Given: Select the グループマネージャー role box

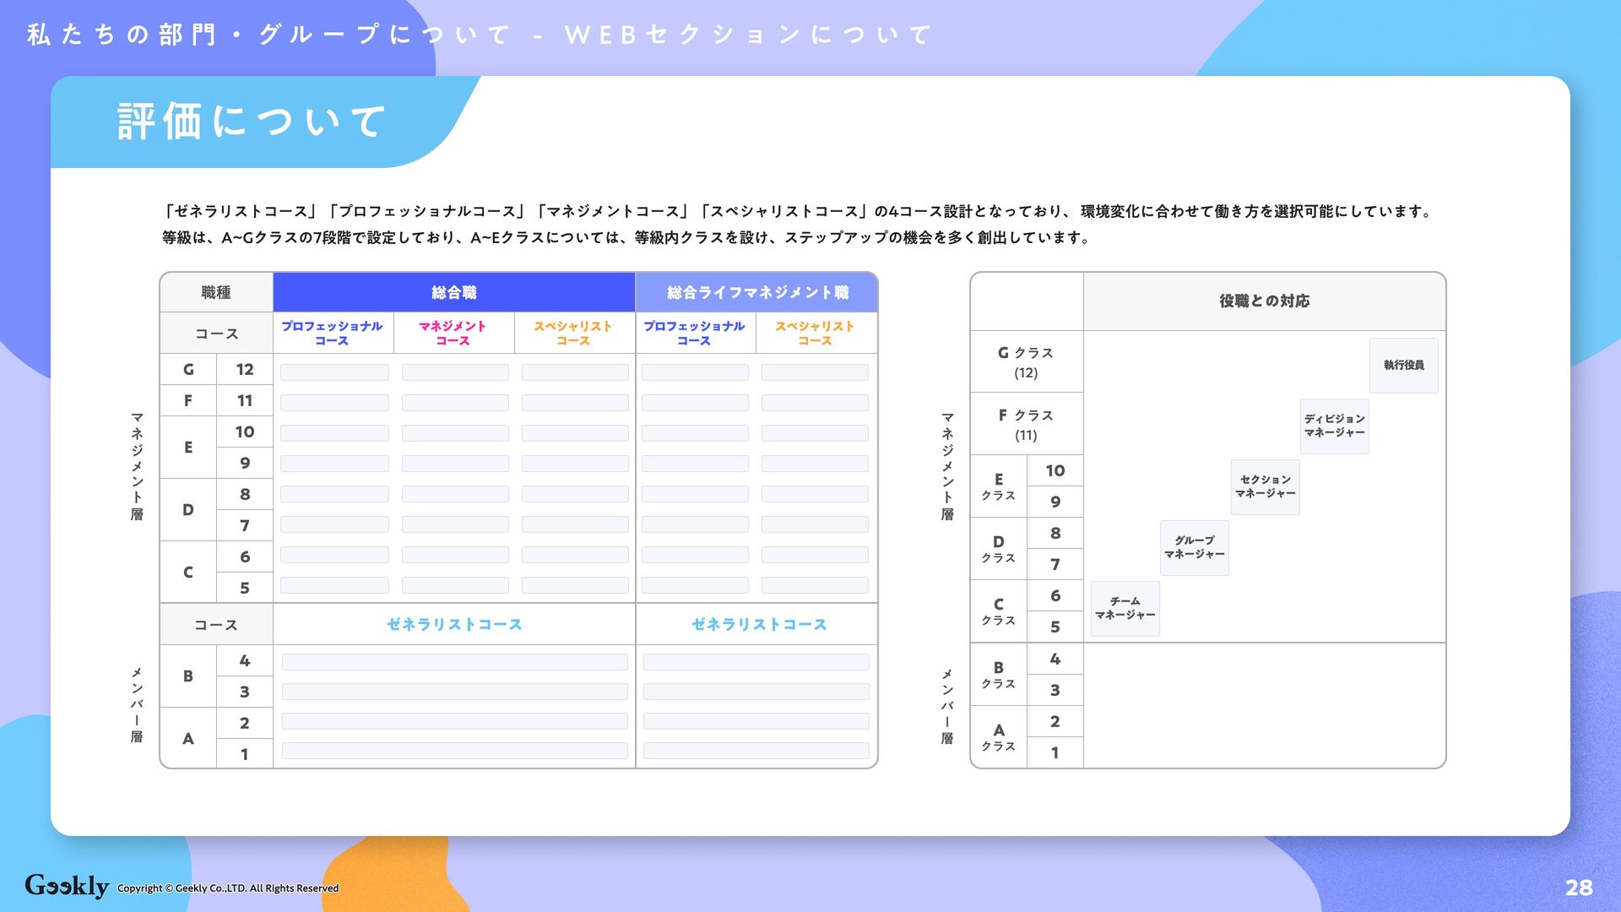Looking at the screenshot, I should [1194, 547].
